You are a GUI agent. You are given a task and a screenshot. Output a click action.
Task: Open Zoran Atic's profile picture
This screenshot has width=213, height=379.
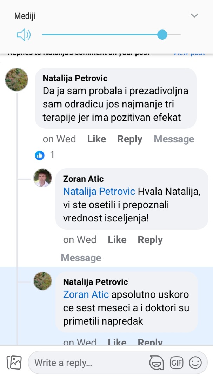tap(42, 178)
